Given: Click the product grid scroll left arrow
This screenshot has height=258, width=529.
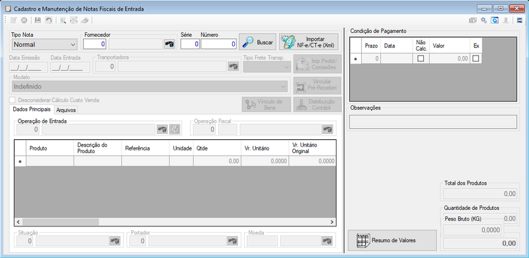Looking at the screenshot, I should click(x=19, y=222).
